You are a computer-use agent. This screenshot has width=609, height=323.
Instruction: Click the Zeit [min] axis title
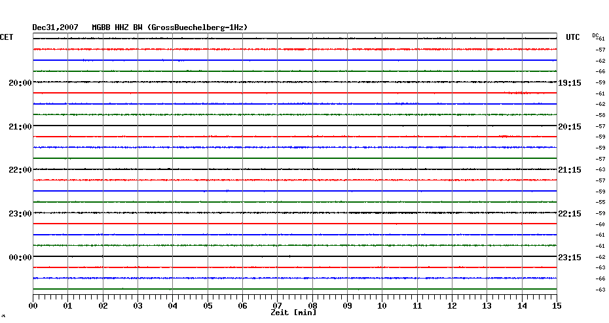click(x=293, y=313)
